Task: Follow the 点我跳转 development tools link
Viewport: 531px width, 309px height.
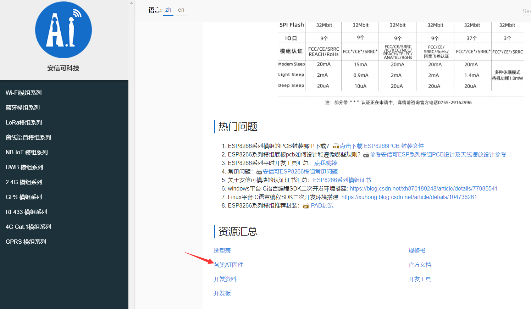Action: pyautogui.click(x=326, y=163)
